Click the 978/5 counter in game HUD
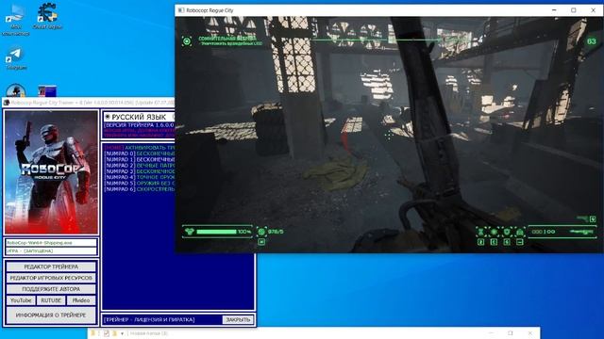This screenshot has height=339, width=604. pos(276,232)
